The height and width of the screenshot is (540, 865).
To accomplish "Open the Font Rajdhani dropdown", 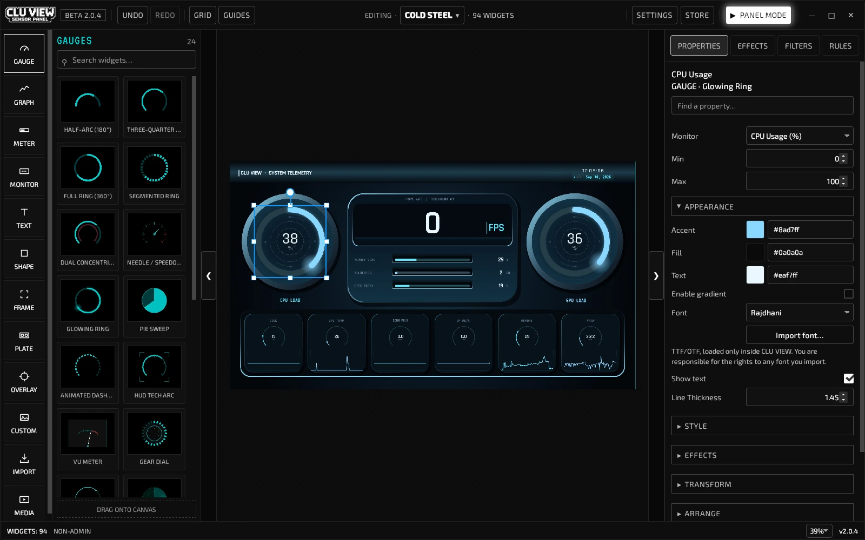I will (x=800, y=313).
